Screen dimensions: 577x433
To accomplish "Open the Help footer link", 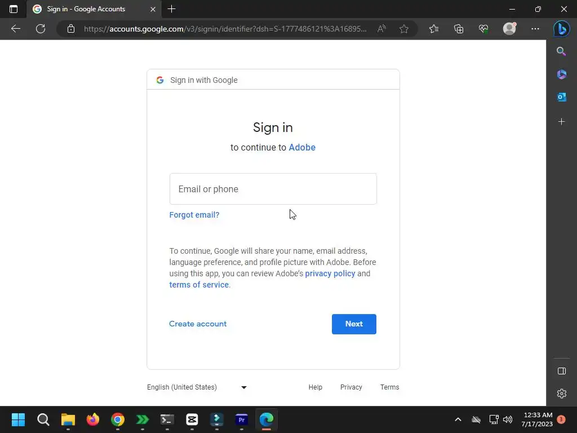I will 316,387.
